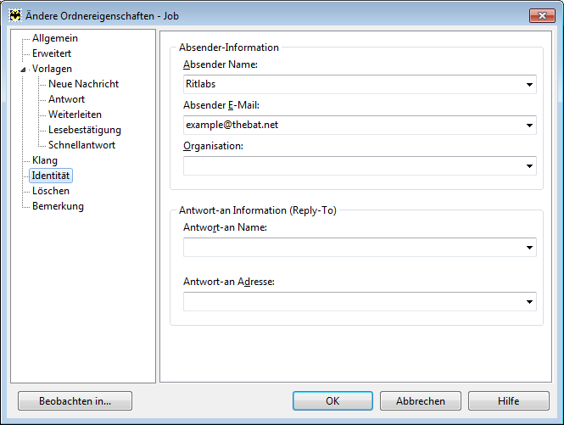Screen dimensions: 564x425
Task: Open the Klang settings page
Action: pyautogui.click(x=45, y=160)
